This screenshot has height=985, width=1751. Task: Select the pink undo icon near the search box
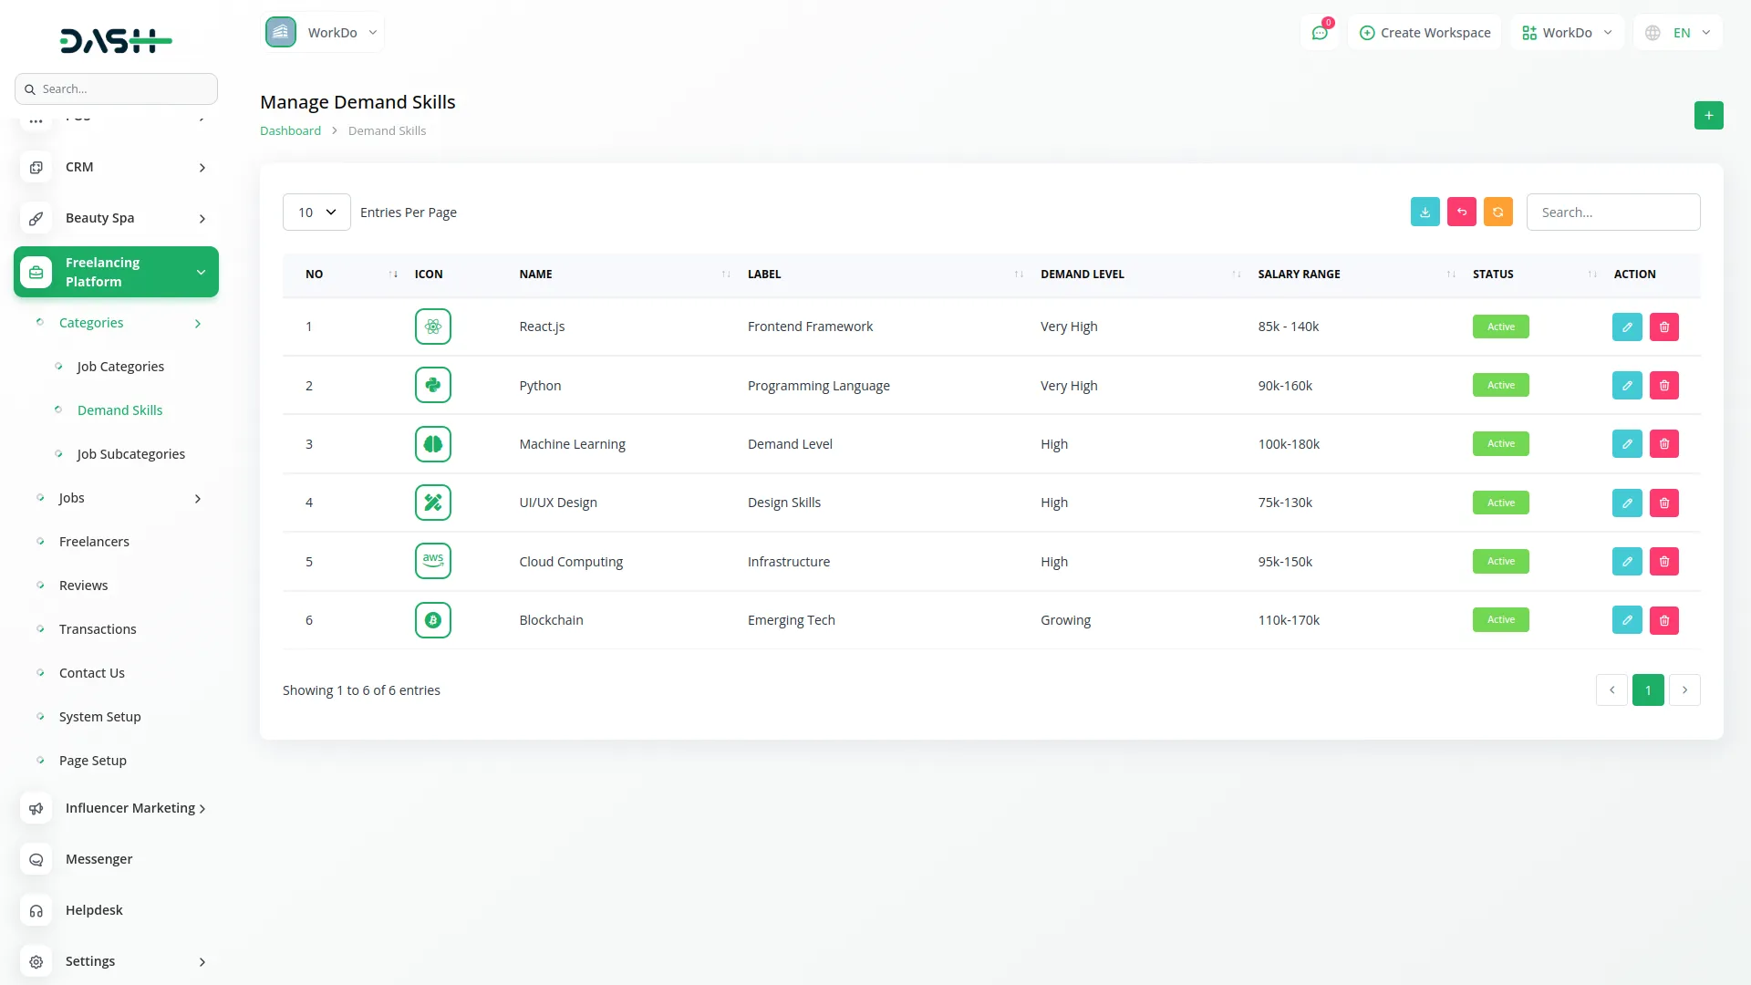pyautogui.click(x=1461, y=212)
